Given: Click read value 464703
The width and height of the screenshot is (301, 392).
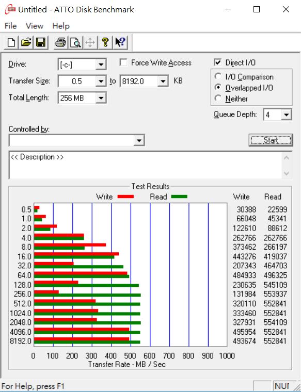Looking at the screenshot, I should click(275, 266).
